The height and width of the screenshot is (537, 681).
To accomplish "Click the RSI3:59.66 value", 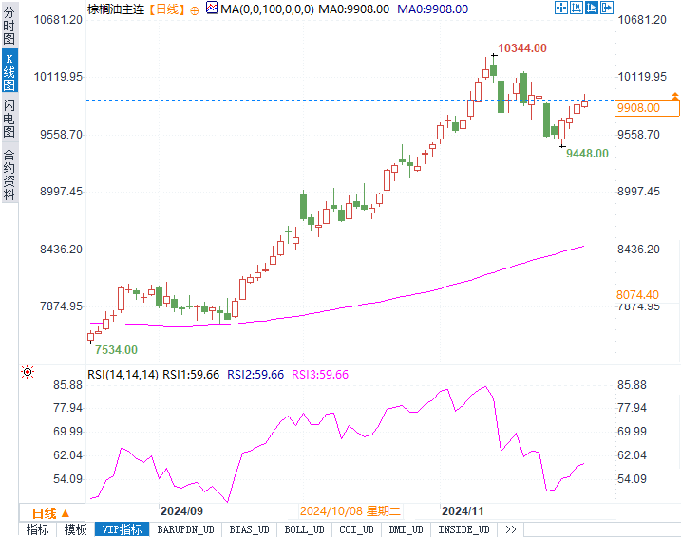I will pyautogui.click(x=320, y=375).
